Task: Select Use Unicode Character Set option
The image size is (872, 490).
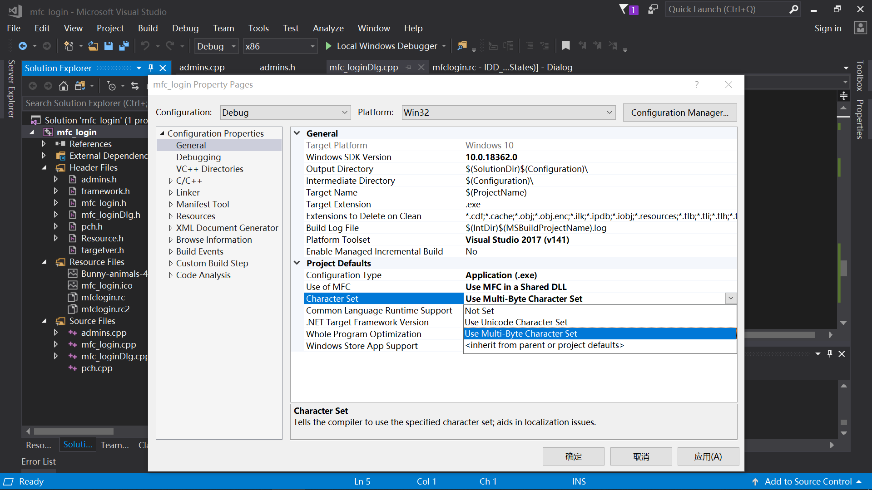Action: point(516,322)
